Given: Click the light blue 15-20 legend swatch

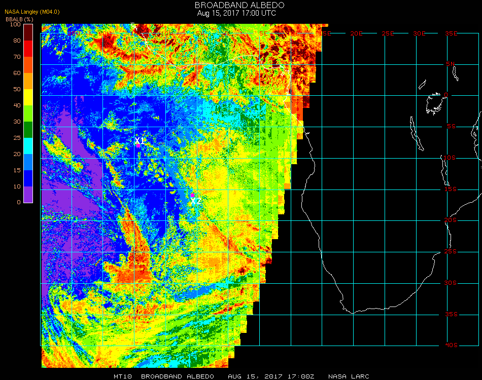Looking at the screenshot, I should click(x=28, y=162).
